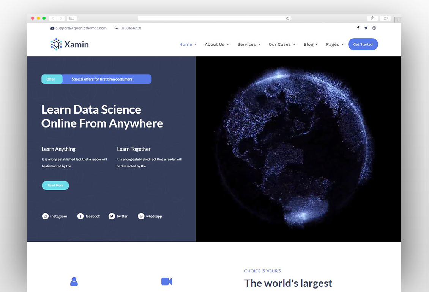
Task: Open the instagram text link
Action: point(58,216)
